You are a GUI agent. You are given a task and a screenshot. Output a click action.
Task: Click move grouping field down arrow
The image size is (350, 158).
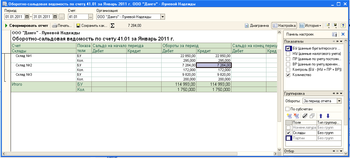pyautogui.click(x=328, y=116)
